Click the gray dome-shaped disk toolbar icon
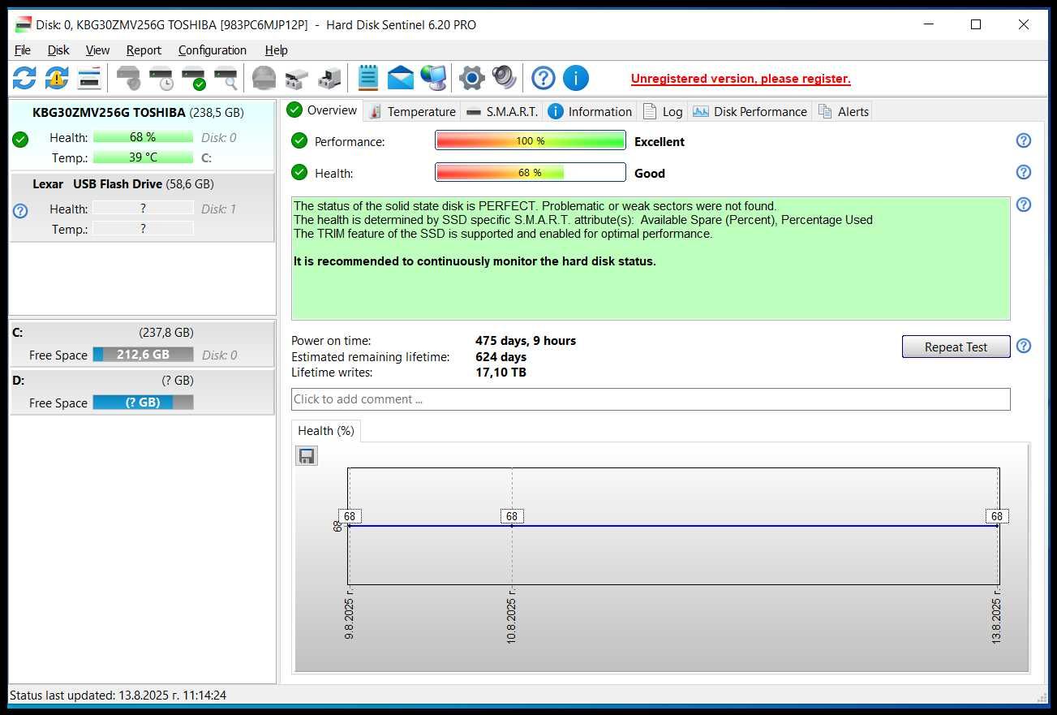 (264, 78)
